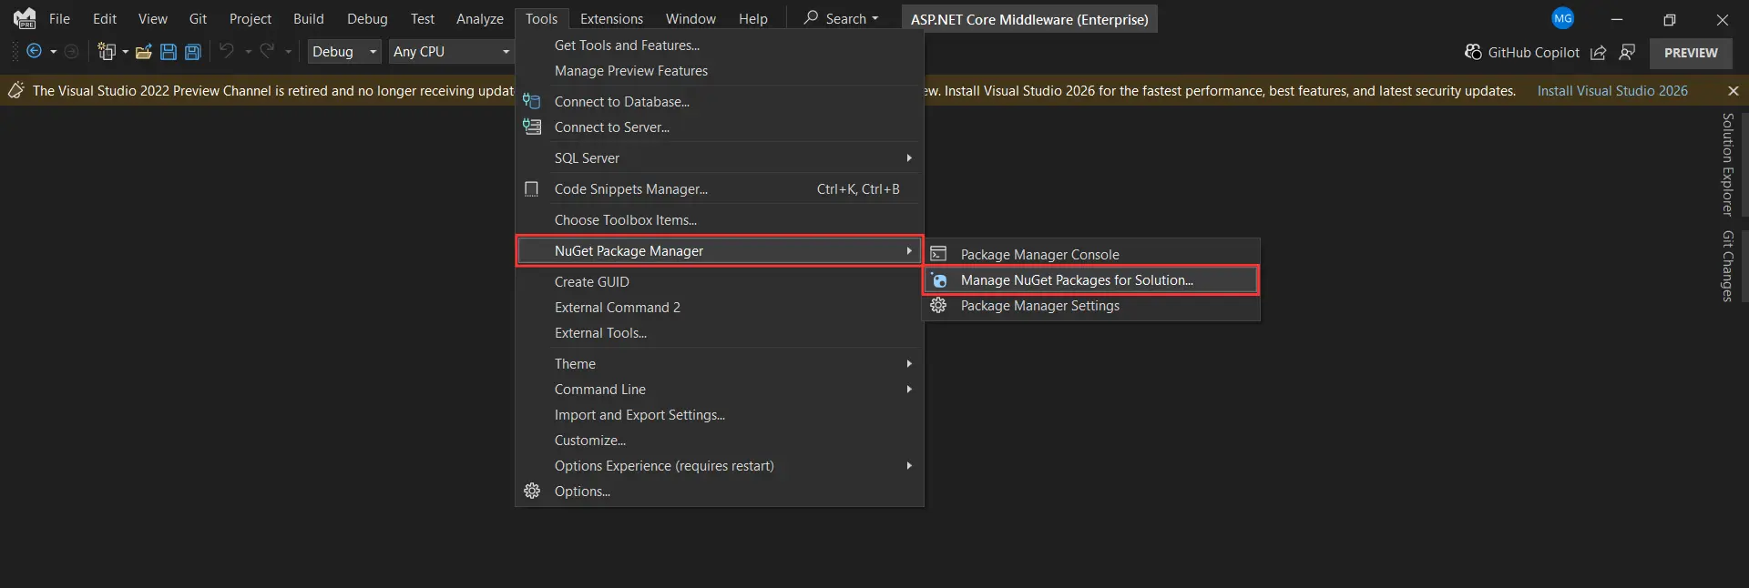The height and width of the screenshot is (588, 1749).
Task: Click the Package Manager Console icon
Action: click(938, 254)
